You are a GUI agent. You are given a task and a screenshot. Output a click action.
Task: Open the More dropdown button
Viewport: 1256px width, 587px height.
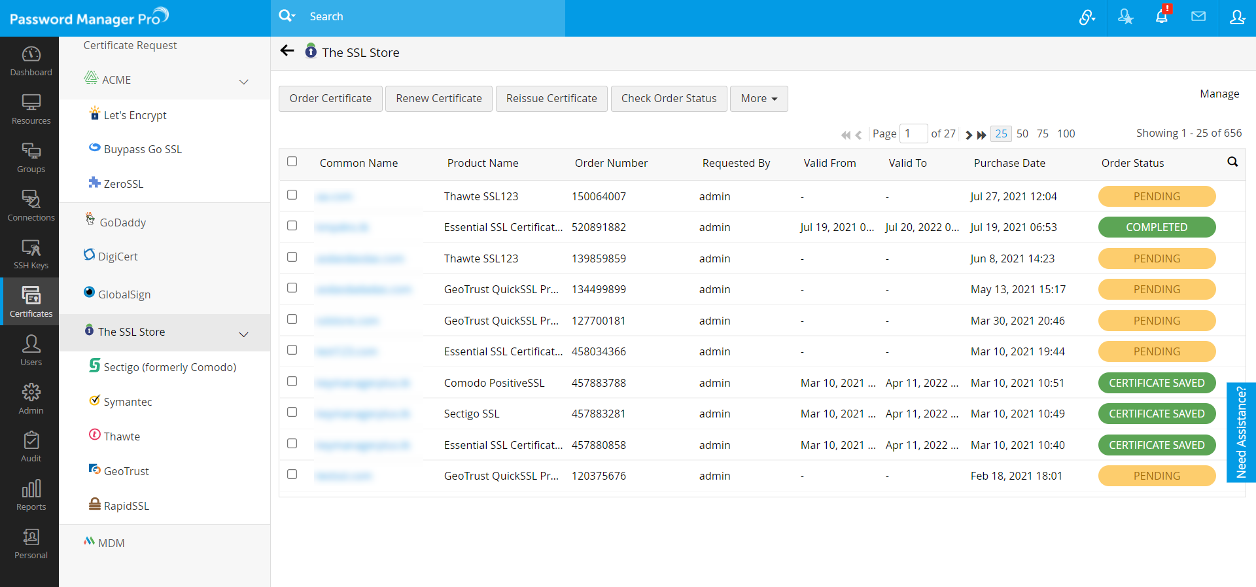(x=758, y=99)
